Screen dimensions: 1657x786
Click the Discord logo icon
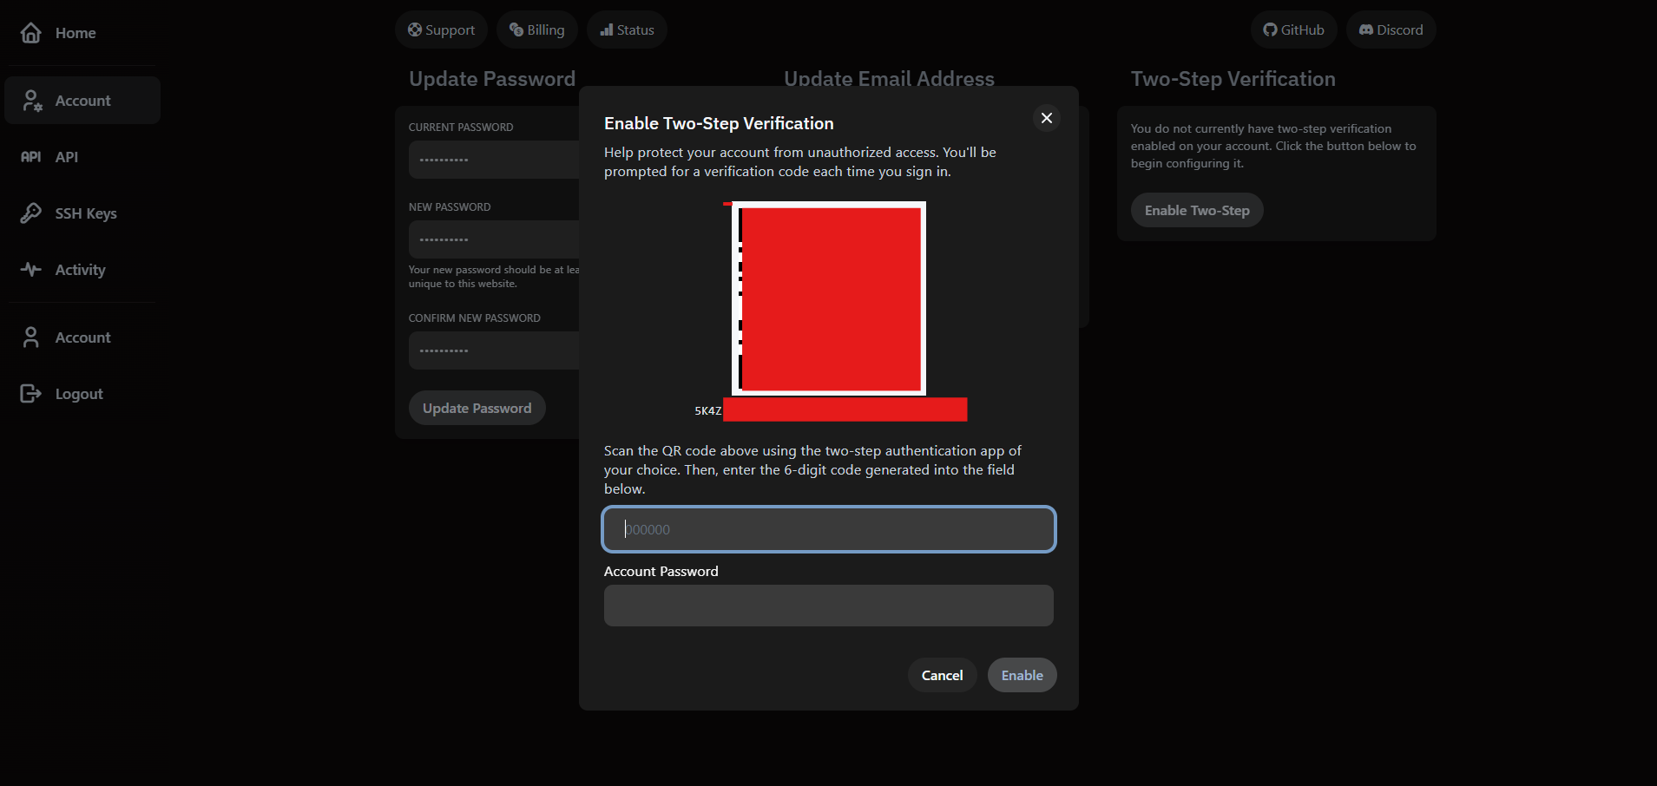(1367, 29)
